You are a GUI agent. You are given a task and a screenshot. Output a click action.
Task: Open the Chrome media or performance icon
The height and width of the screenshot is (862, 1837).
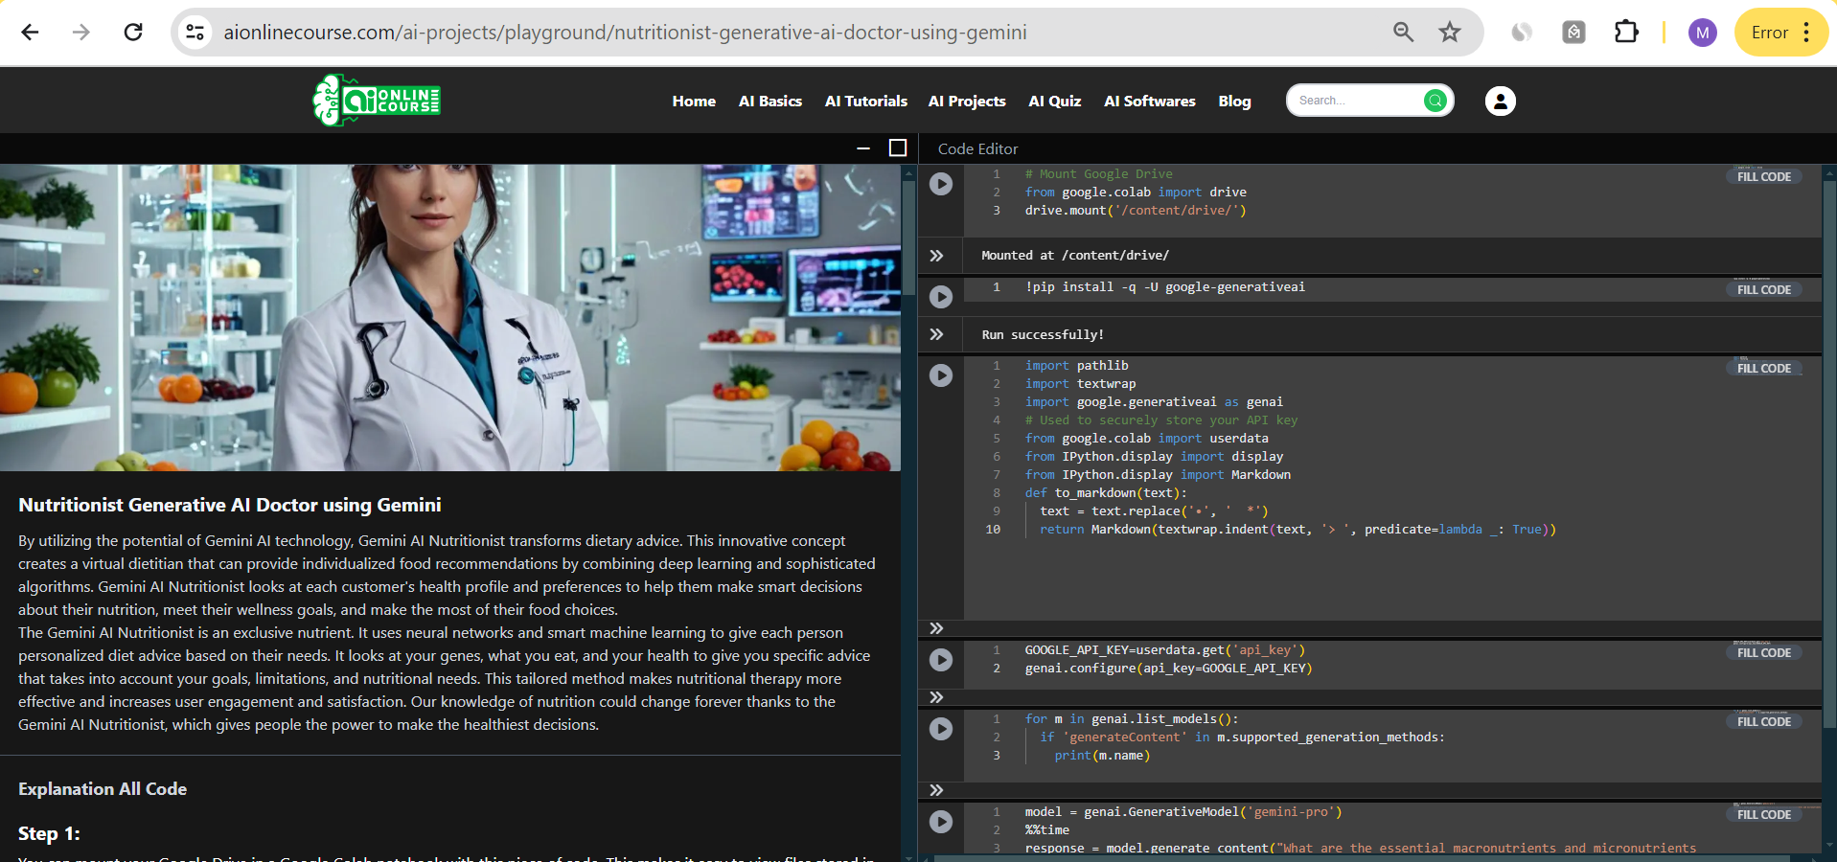[1522, 33]
